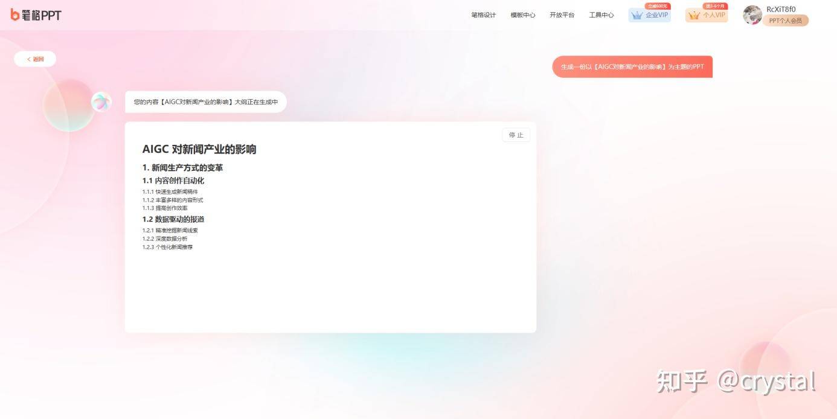This screenshot has width=837, height=419.
Task: Select line 1.2.1 精准挖掘新闻线索
Action: (170, 231)
